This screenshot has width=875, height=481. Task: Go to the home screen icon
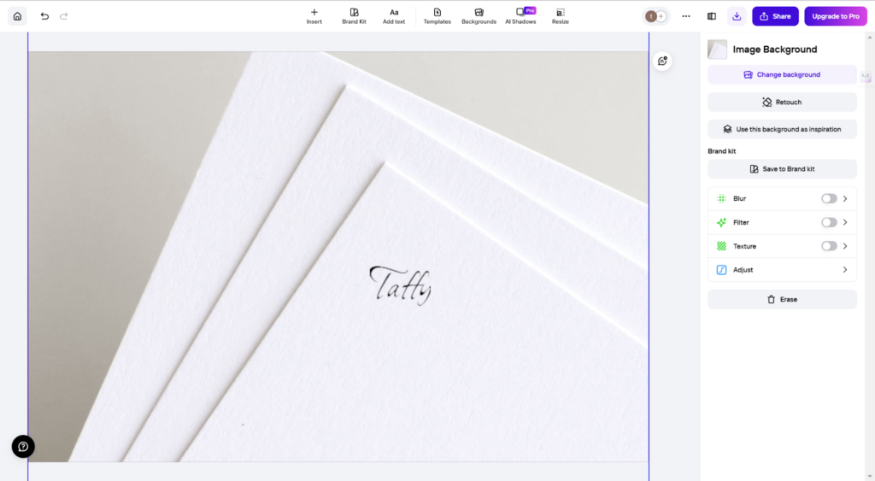click(17, 16)
